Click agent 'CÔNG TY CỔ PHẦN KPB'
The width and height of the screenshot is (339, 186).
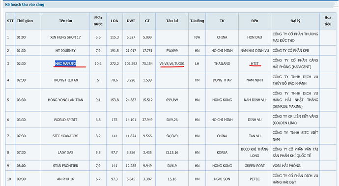(290, 51)
